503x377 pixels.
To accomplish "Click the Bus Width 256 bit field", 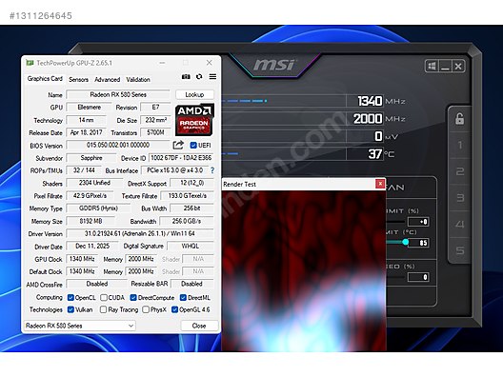I will click(x=191, y=208).
